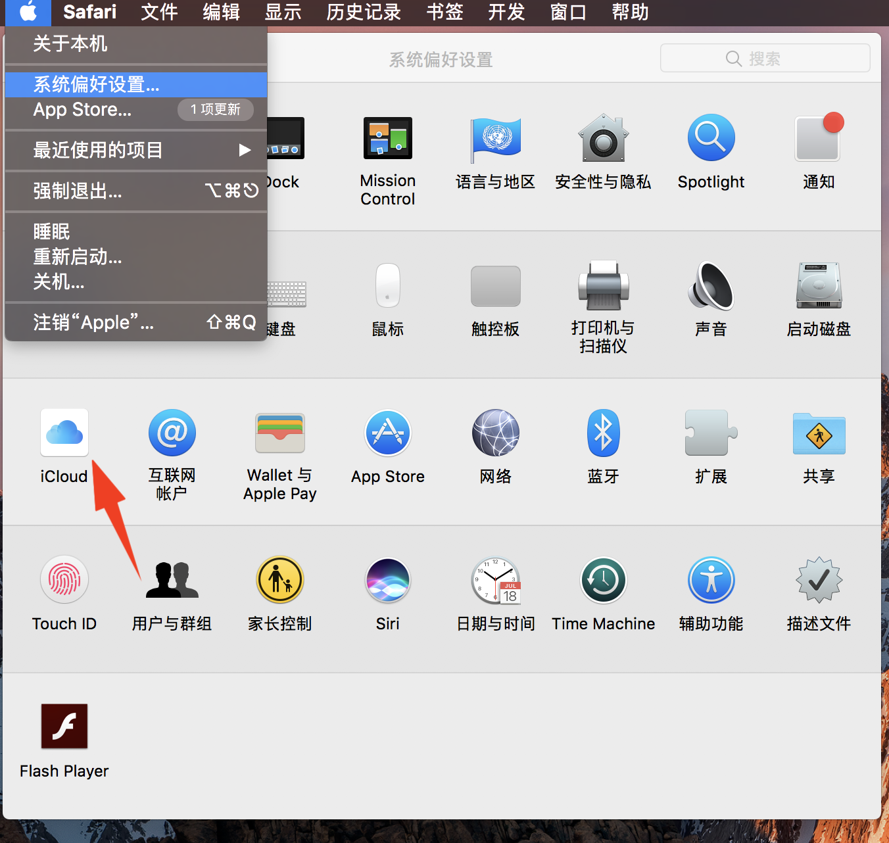This screenshot has height=843, width=889.
Task: Open the 显示 (View) menu
Action: [283, 12]
